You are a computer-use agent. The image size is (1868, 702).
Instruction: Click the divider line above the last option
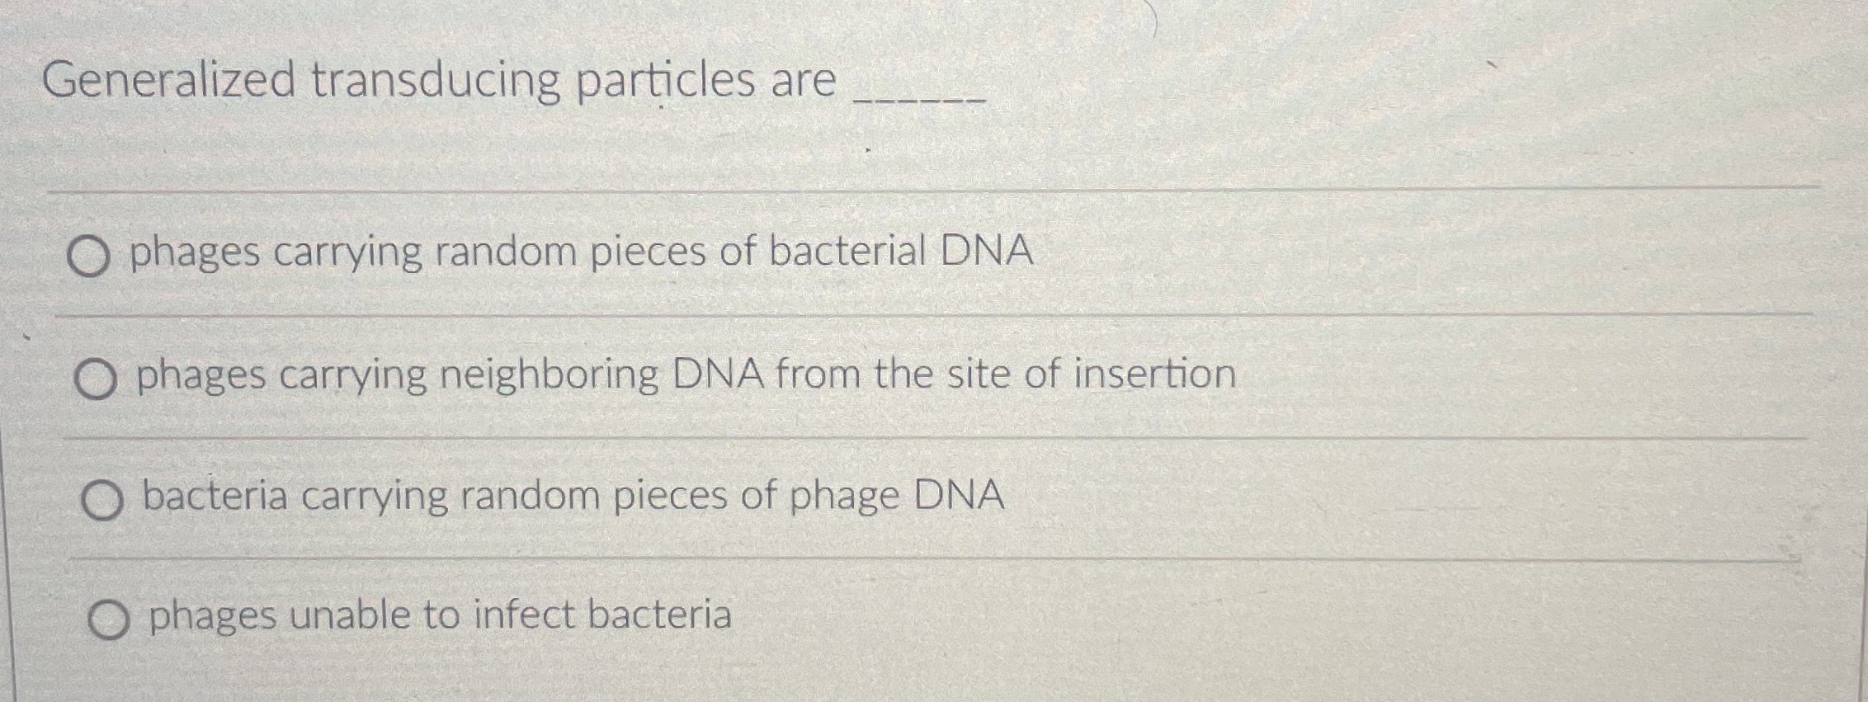click(x=932, y=558)
